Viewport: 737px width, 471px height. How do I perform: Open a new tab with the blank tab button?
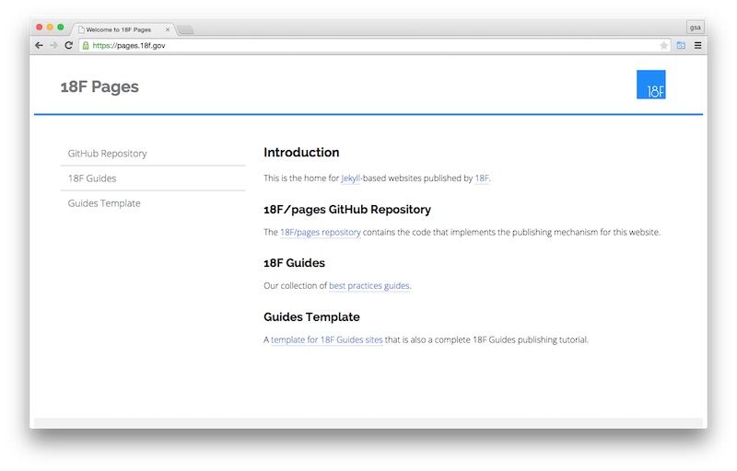tap(186, 30)
